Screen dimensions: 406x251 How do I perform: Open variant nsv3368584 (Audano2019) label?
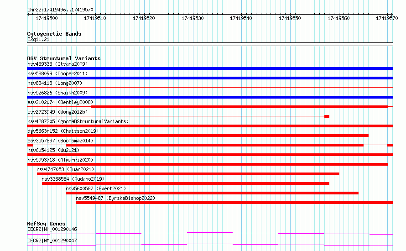73,179
